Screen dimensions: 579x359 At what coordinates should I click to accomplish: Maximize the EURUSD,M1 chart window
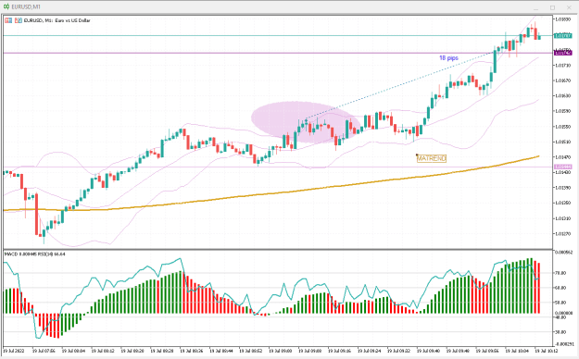(552, 7)
